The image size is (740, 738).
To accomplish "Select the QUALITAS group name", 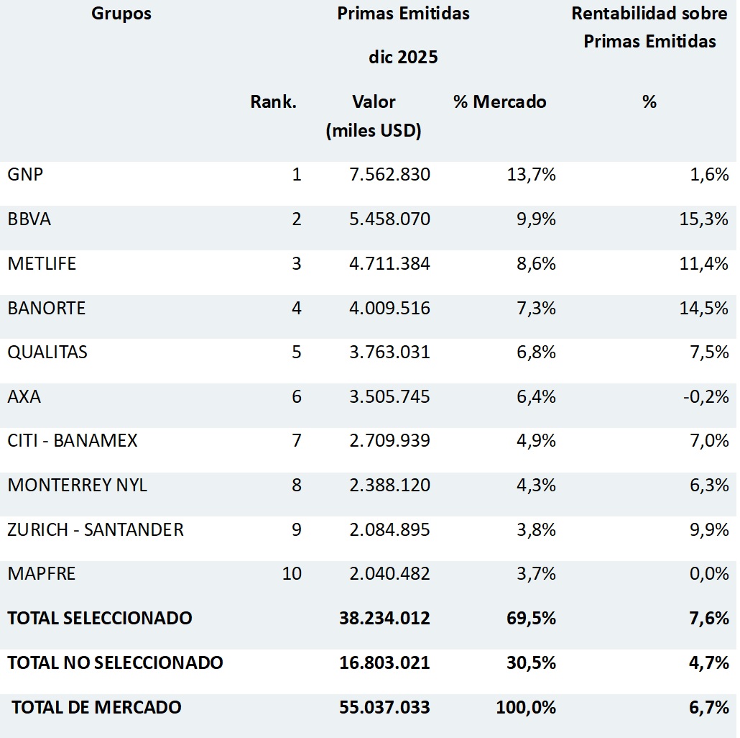I will click(x=47, y=352).
